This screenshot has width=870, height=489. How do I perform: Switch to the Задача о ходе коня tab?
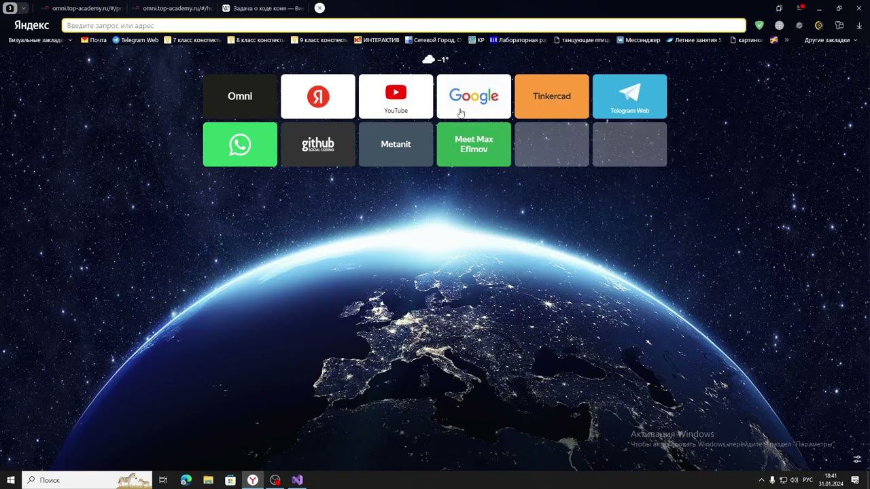click(x=262, y=8)
